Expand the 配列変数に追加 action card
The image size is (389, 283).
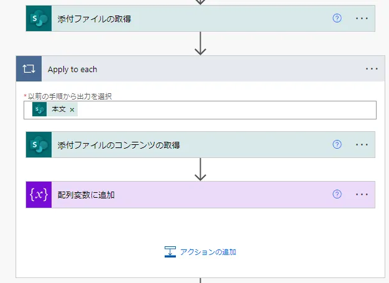(x=186, y=195)
